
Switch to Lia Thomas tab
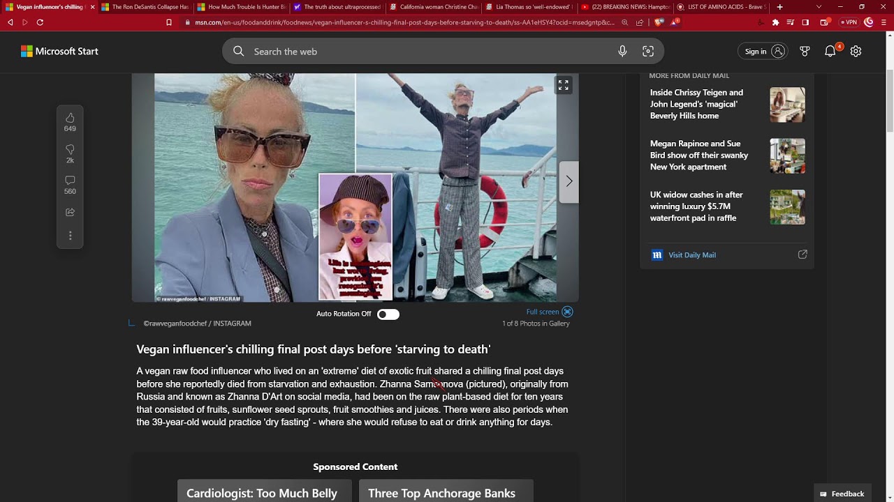[x=529, y=7]
